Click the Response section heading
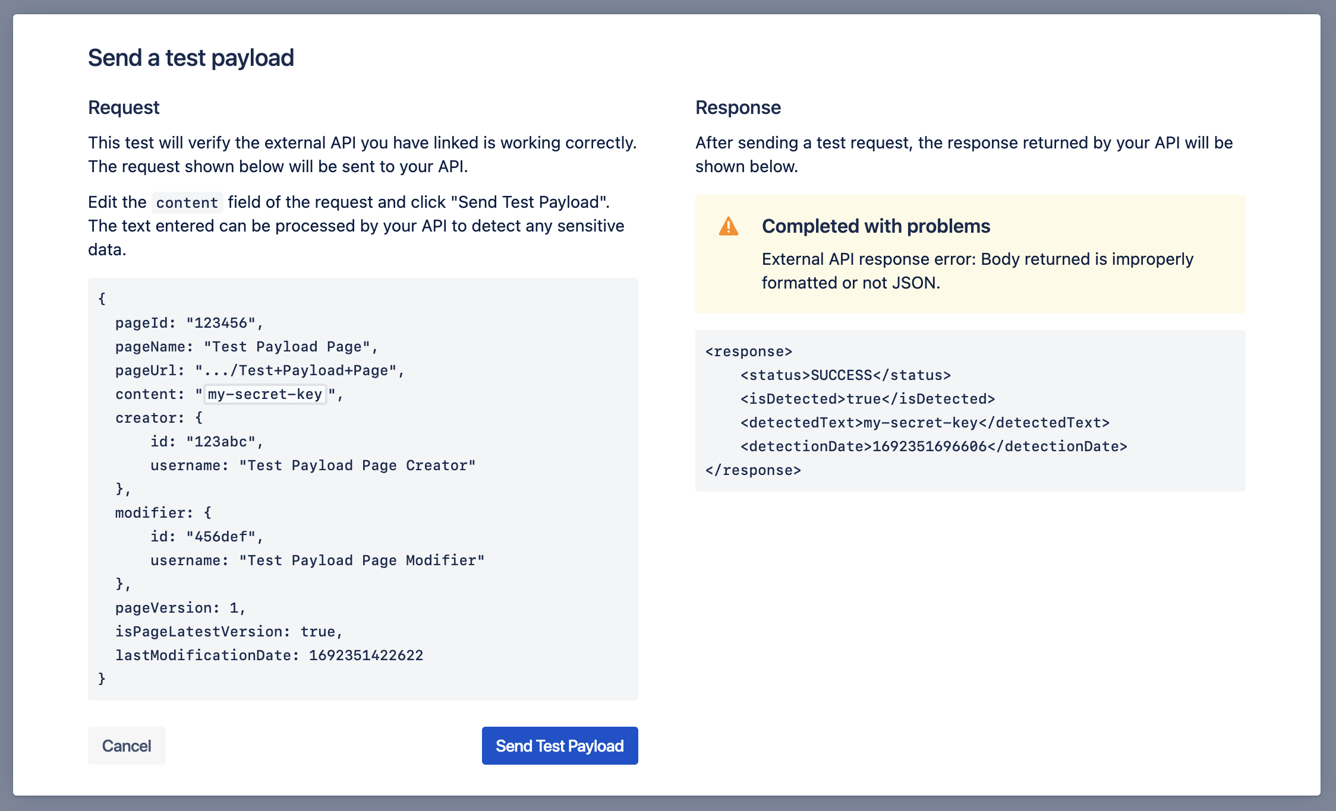The image size is (1336, 811). tap(738, 107)
